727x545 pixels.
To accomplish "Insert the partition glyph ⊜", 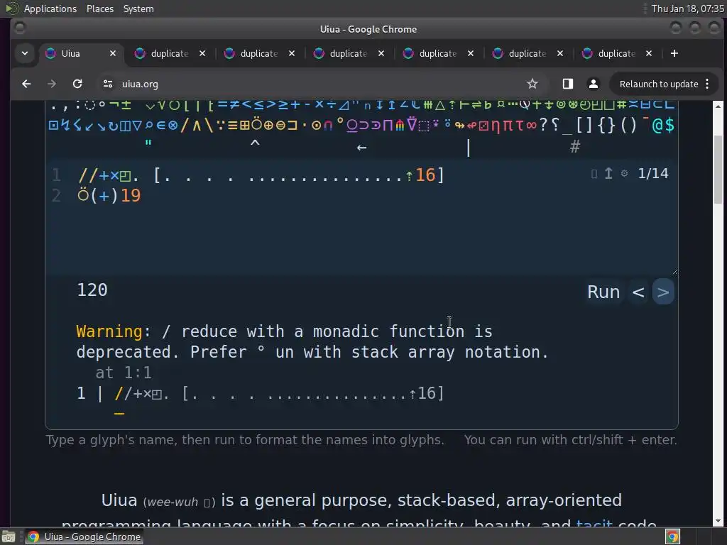I will point(280,126).
